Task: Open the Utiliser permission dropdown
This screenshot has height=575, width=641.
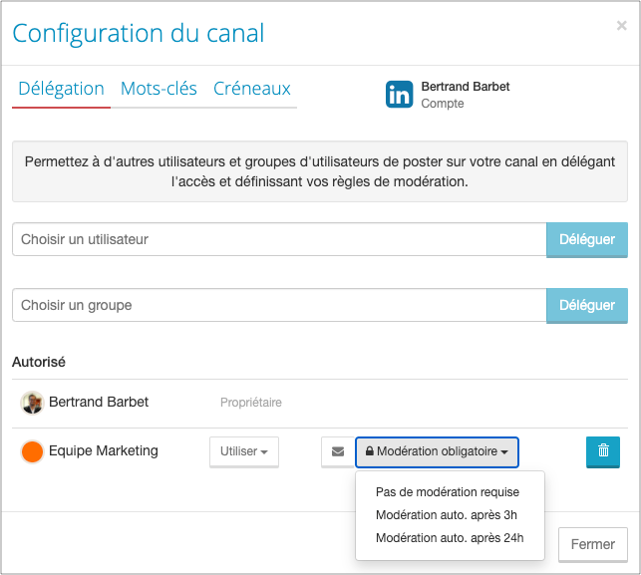Action: (244, 452)
